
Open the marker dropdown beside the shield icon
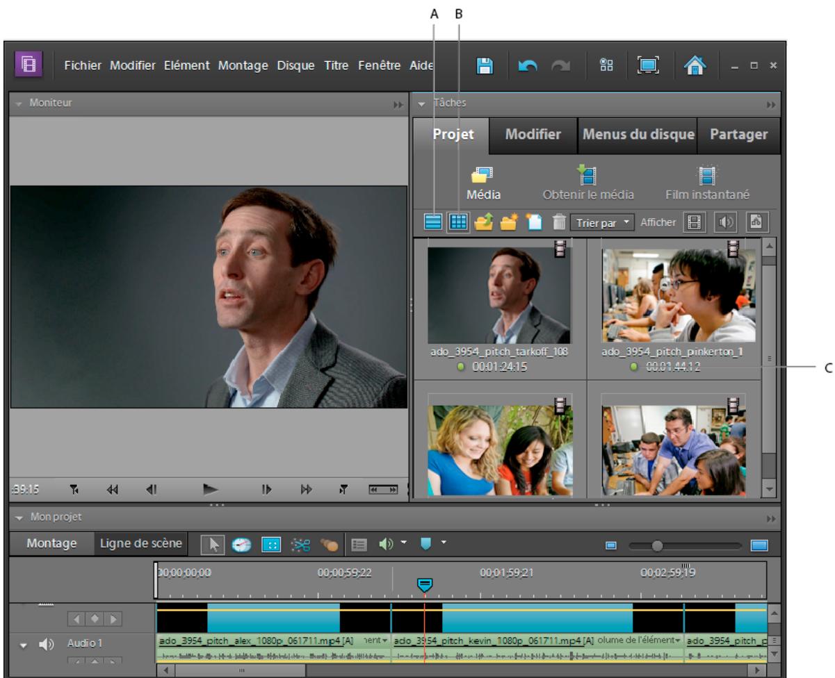pos(443,543)
